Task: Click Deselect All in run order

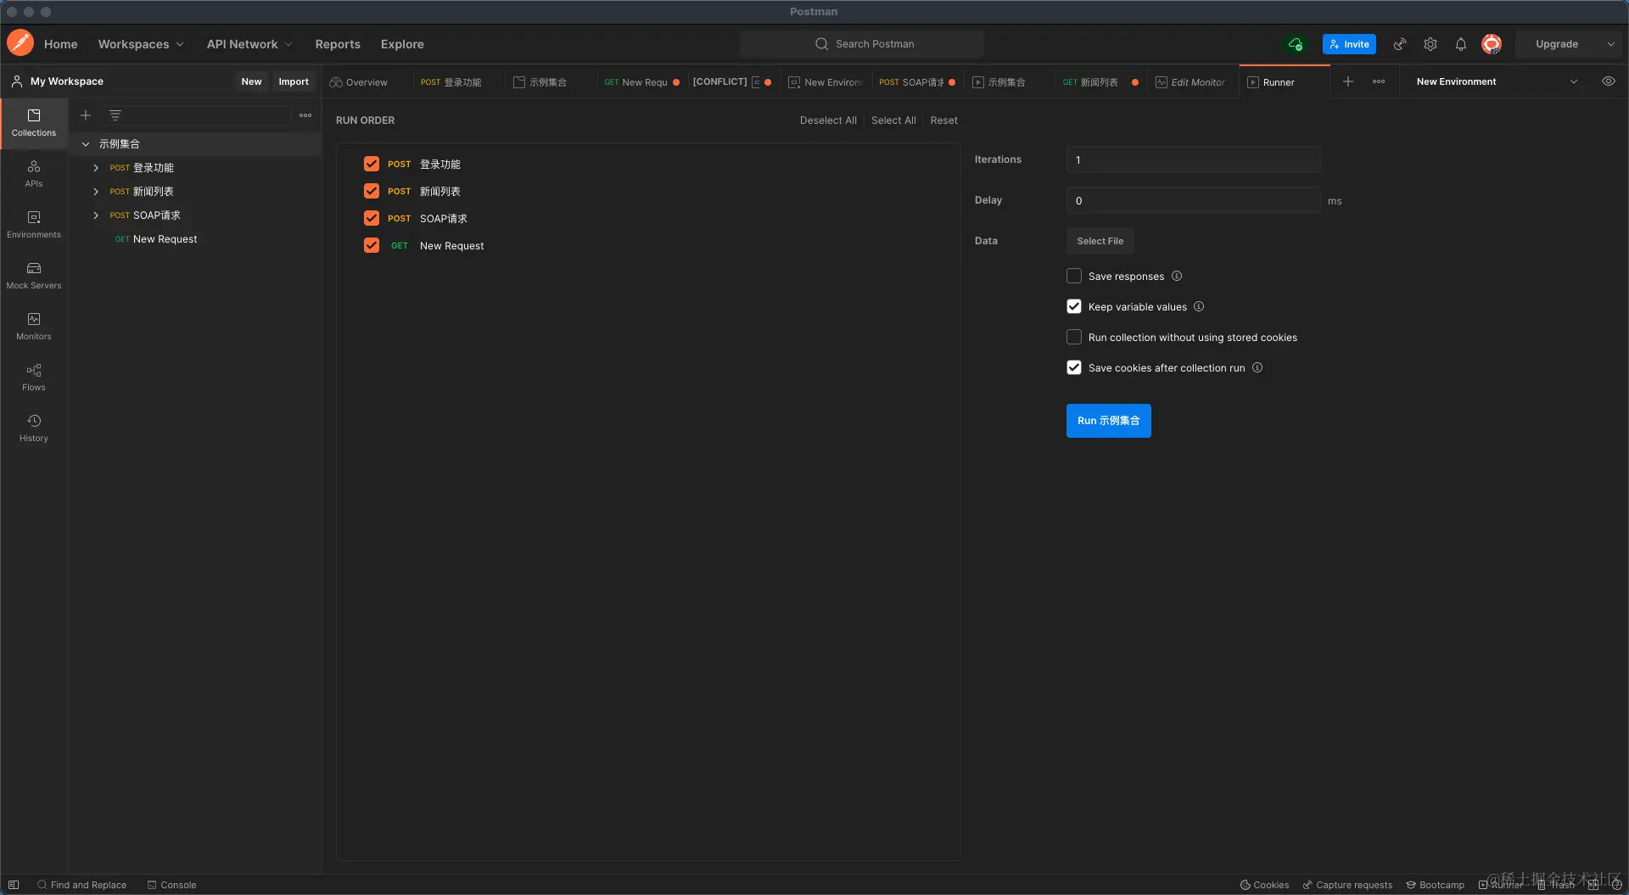Action: [x=828, y=120]
